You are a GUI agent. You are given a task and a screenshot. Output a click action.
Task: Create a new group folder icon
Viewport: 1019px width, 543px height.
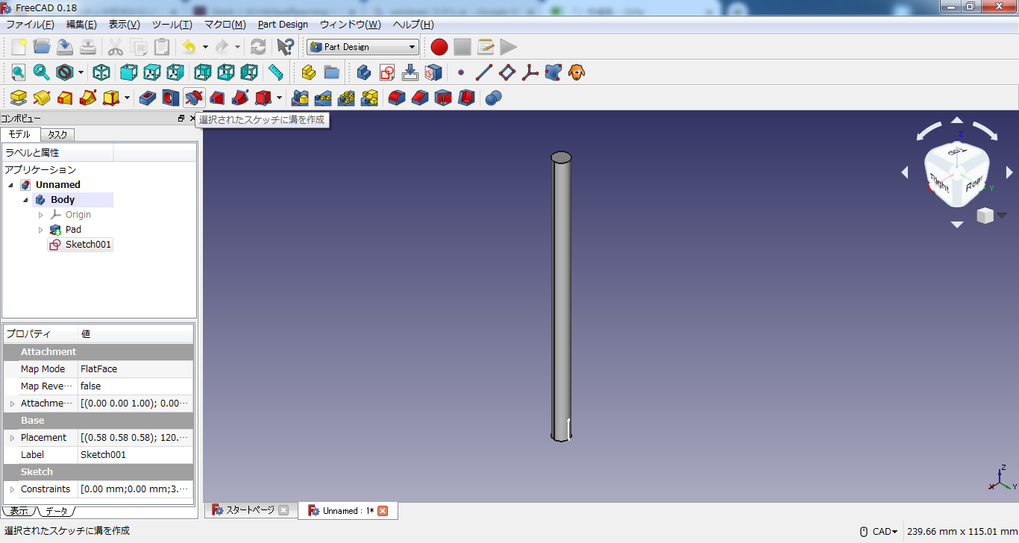[332, 72]
